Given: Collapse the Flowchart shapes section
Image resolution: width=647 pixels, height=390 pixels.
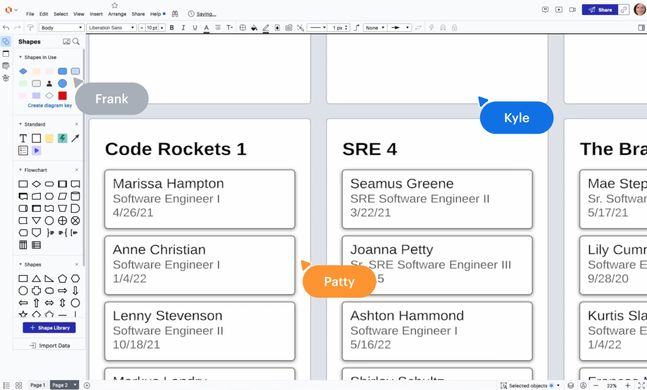Looking at the screenshot, I should [21, 170].
